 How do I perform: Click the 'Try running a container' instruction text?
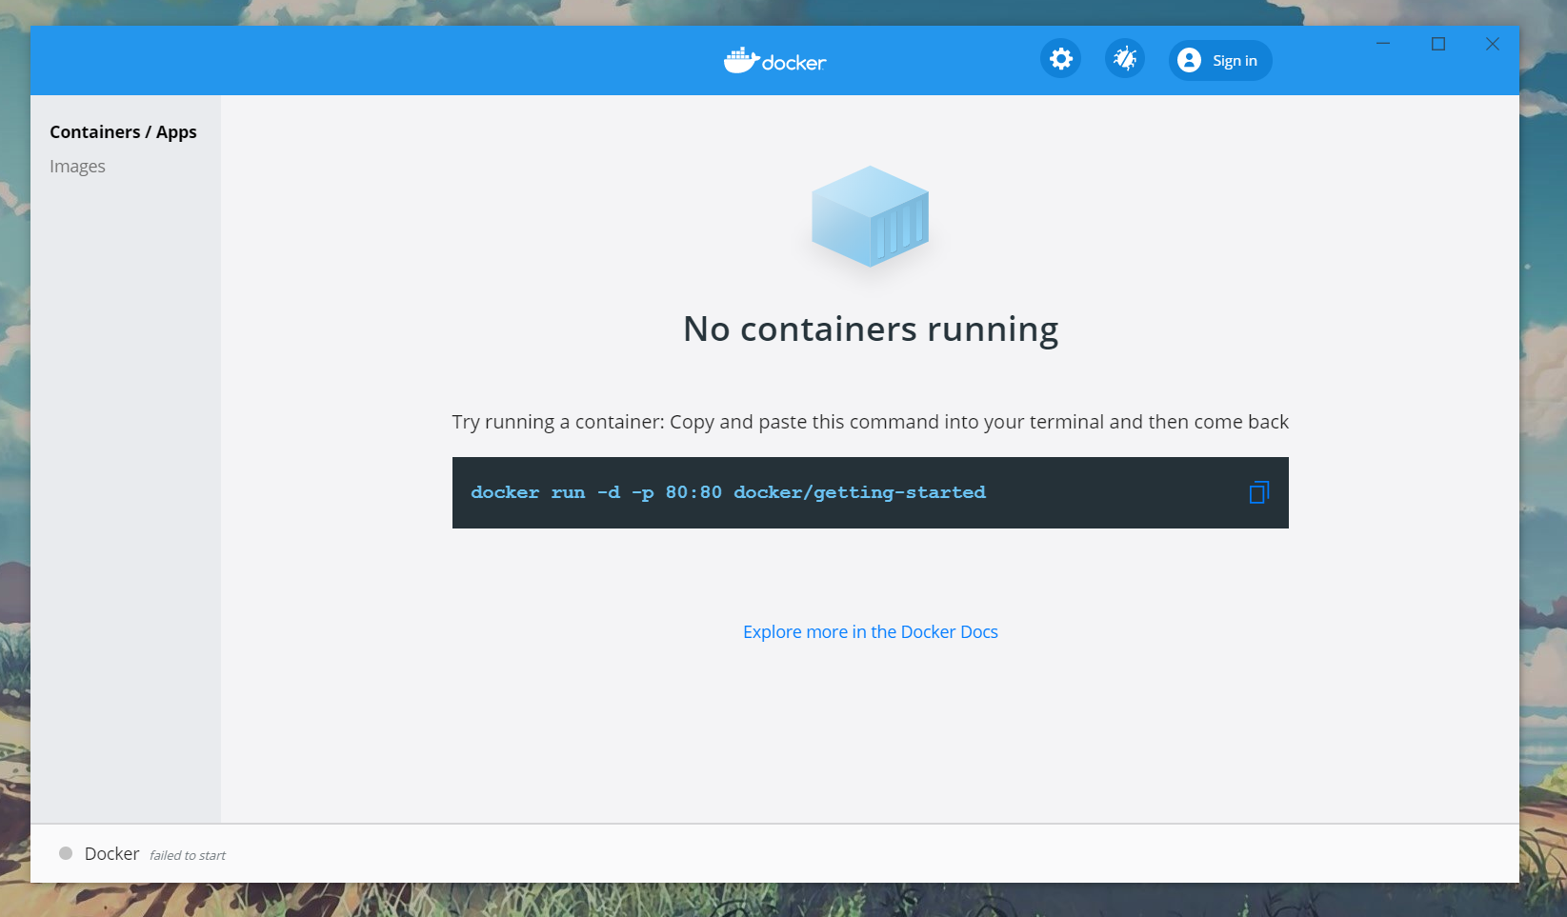click(871, 422)
